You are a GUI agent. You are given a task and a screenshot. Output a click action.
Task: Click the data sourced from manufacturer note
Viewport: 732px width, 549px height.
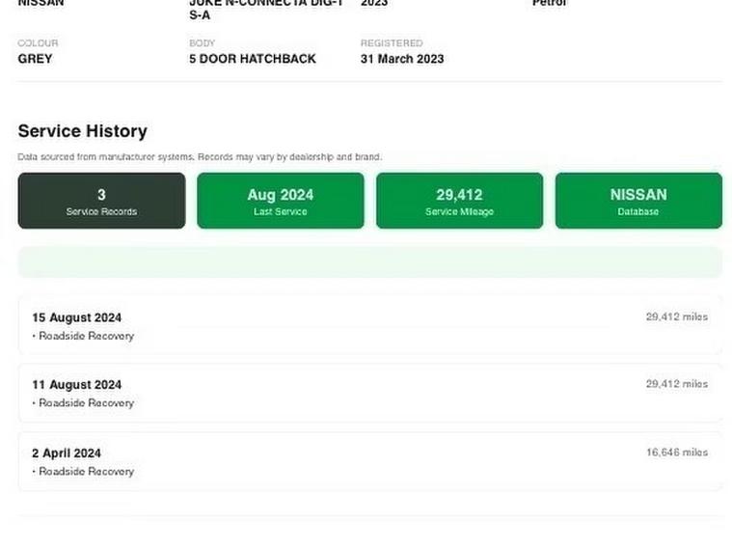click(200, 156)
